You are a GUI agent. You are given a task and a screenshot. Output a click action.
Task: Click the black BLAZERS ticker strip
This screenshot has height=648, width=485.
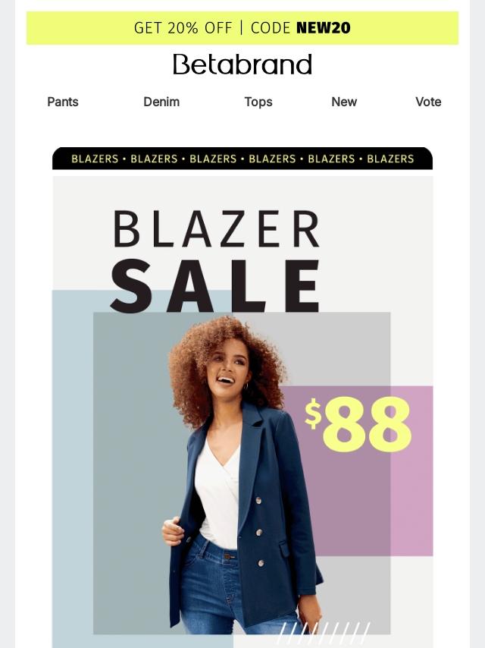(x=242, y=159)
